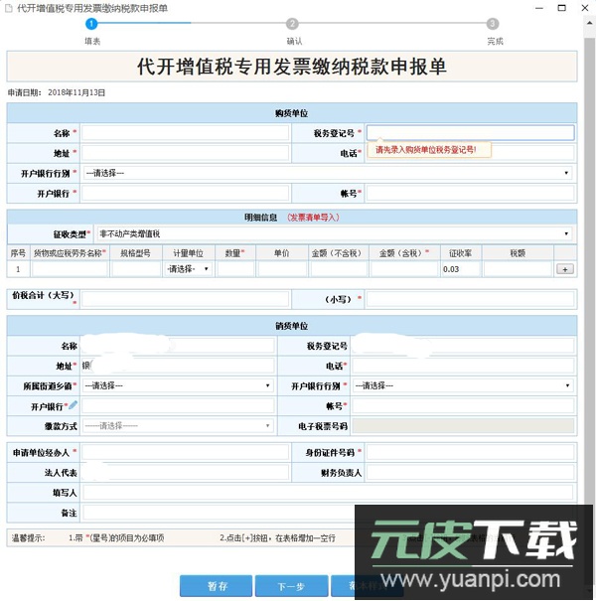Viewport: 596px width, 601px height.
Task: Expand the 征收类型 dropdown
Action: coord(334,233)
